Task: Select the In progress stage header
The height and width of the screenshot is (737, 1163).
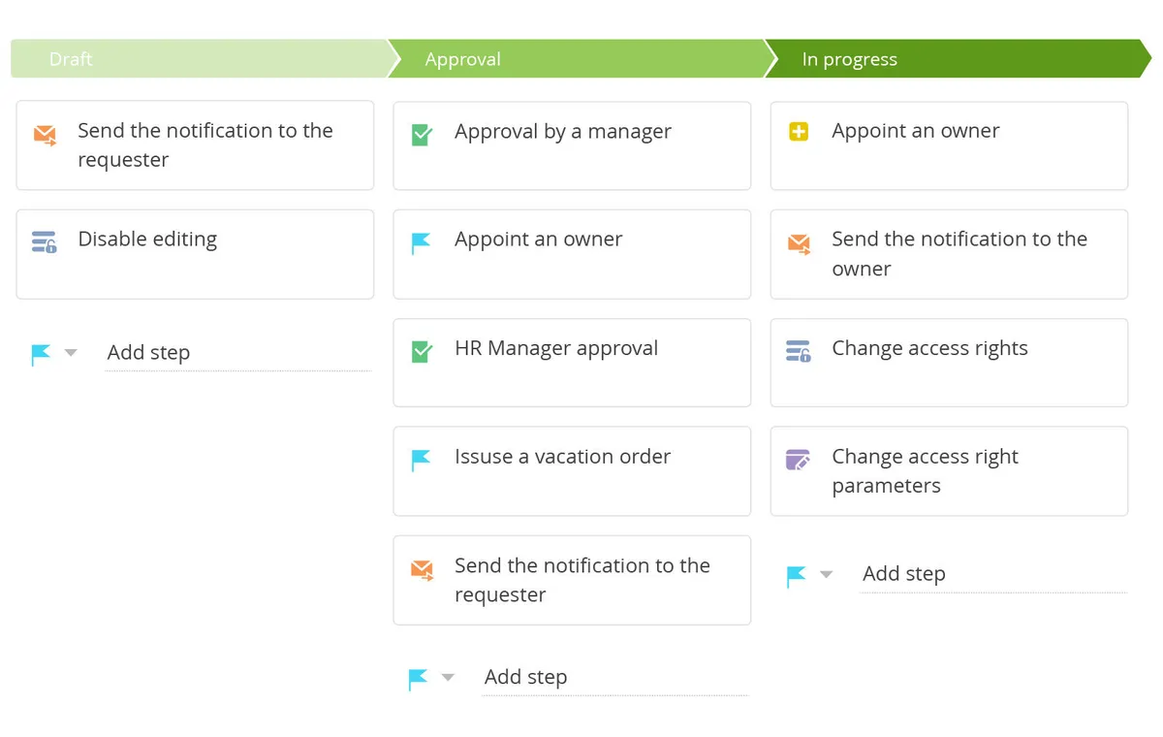Action: click(958, 59)
